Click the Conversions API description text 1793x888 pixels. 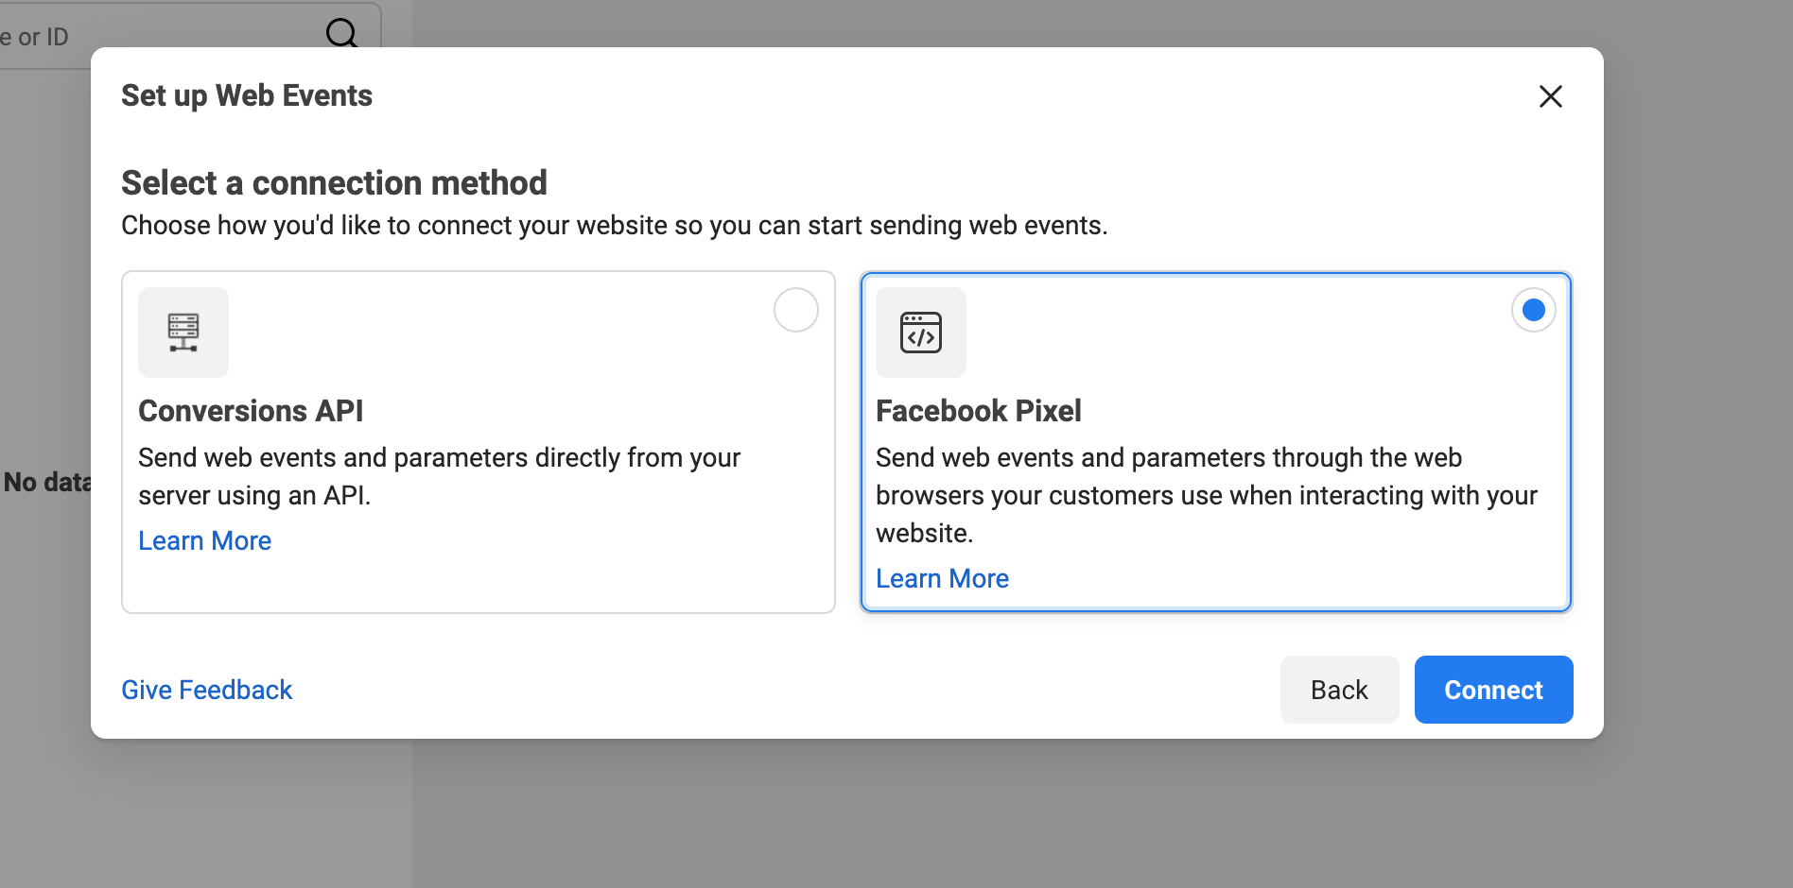[x=439, y=476]
